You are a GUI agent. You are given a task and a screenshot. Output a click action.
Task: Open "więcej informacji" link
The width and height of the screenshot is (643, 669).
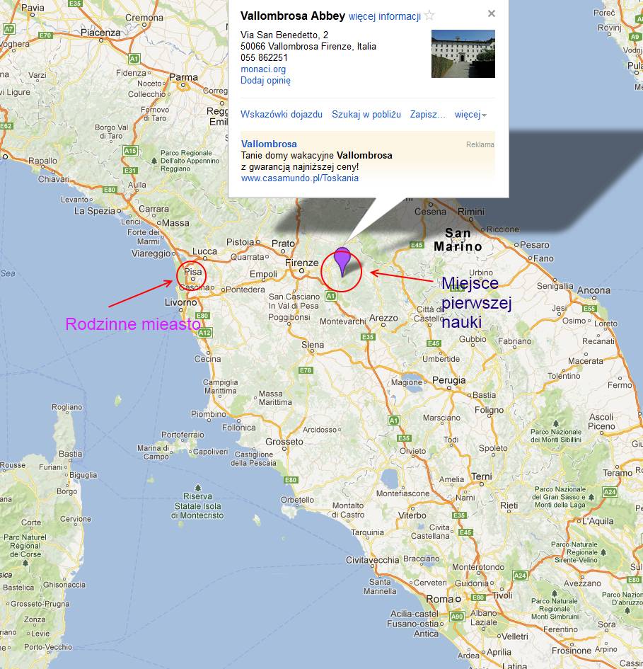(x=384, y=16)
